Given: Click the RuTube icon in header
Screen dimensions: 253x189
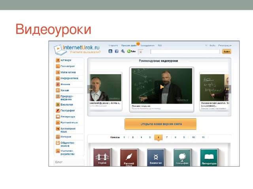Looking at the screenshot, I should [131, 51].
